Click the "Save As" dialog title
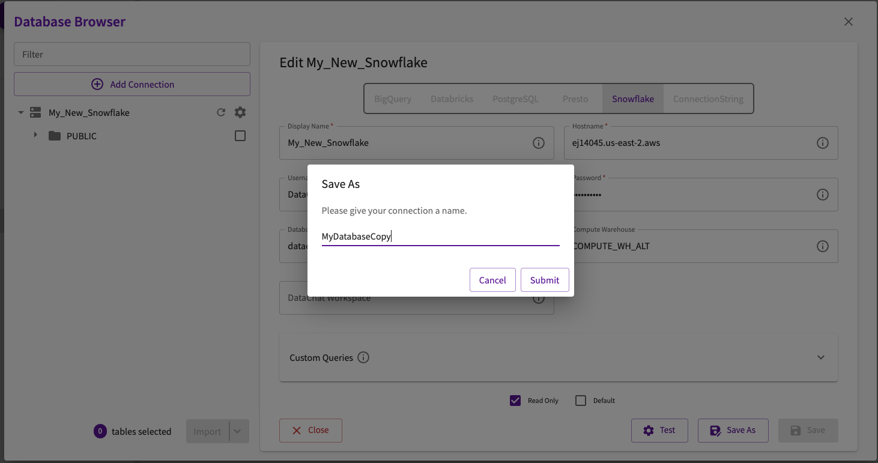This screenshot has height=463, width=878. (x=341, y=184)
